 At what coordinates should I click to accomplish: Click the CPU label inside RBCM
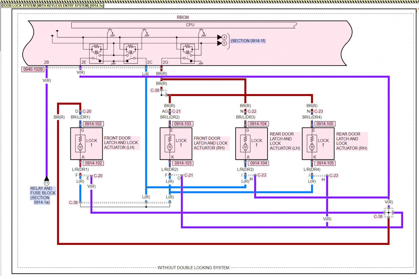click(x=190, y=25)
